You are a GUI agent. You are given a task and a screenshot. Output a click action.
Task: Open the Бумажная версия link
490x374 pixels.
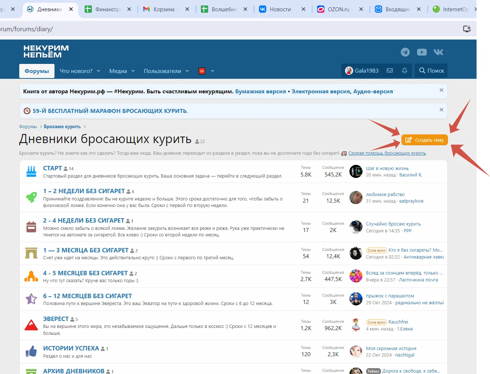click(260, 92)
